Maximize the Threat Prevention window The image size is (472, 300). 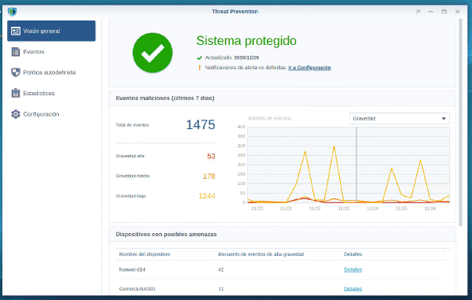pos(444,12)
